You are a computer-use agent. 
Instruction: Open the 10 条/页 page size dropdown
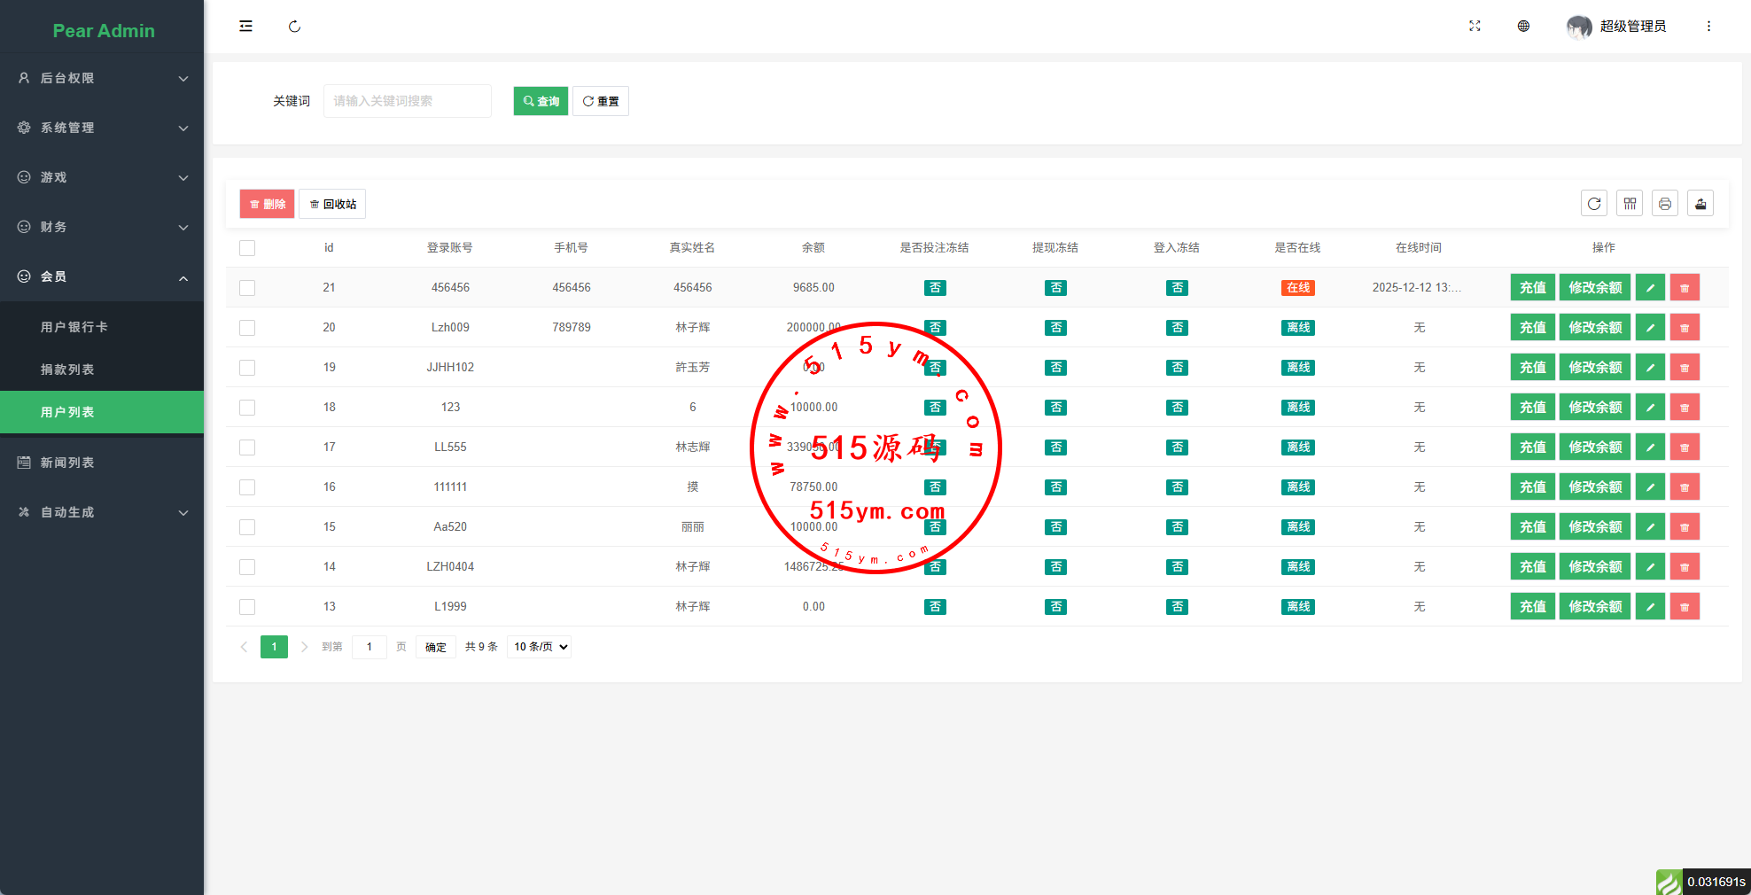pyautogui.click(x=540, y=647)
